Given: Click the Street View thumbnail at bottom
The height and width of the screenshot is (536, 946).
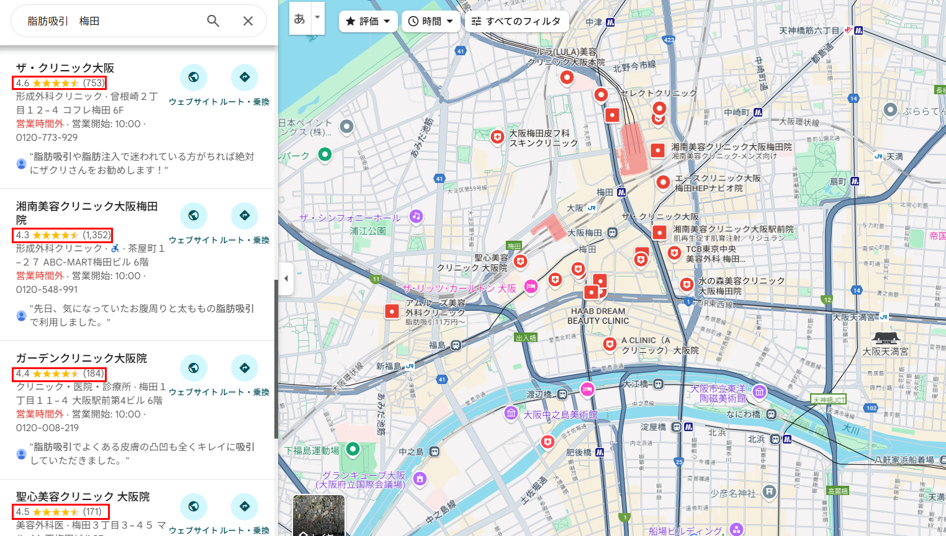Looking at the screenshot, I should point(318,515).
